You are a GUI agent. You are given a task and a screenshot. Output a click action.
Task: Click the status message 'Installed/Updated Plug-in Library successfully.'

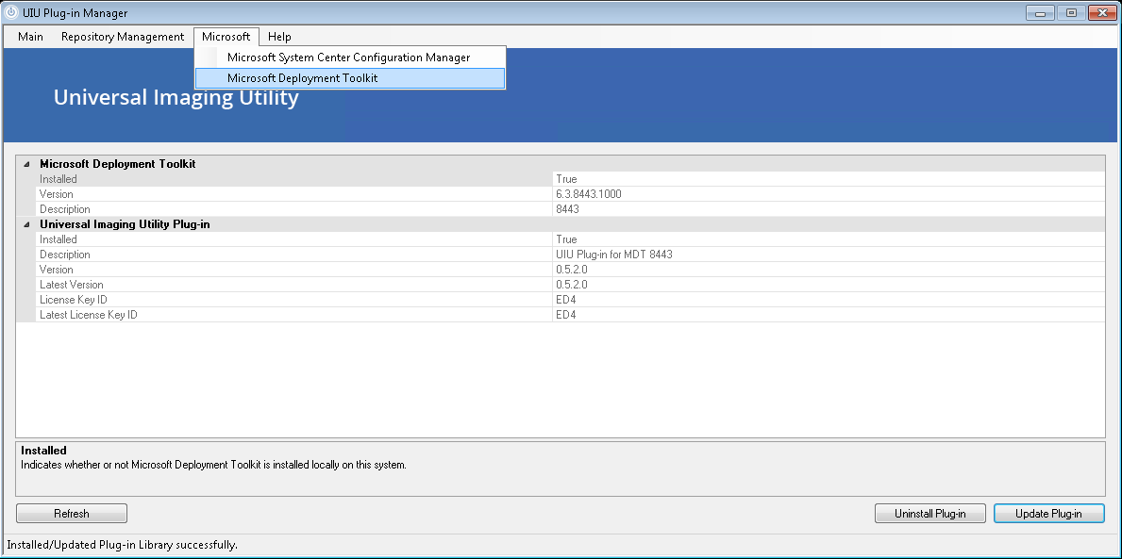(123, 545)
